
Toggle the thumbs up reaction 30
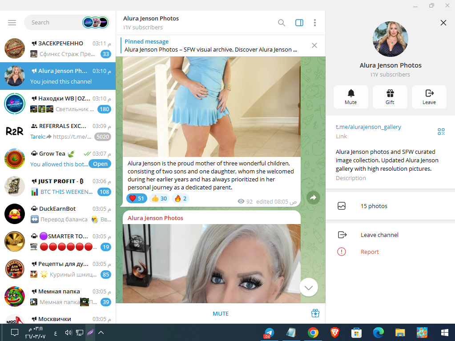159,198
